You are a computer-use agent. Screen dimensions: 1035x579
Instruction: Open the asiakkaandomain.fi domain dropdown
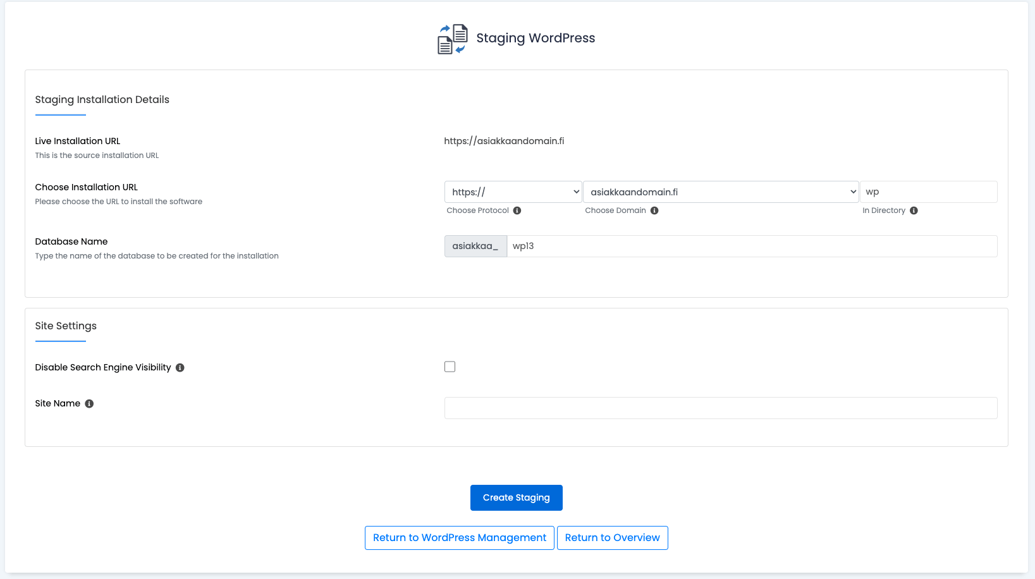point(721,192)
